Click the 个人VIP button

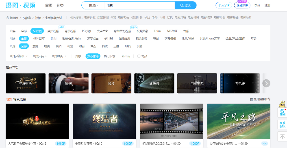pos(224,5)
